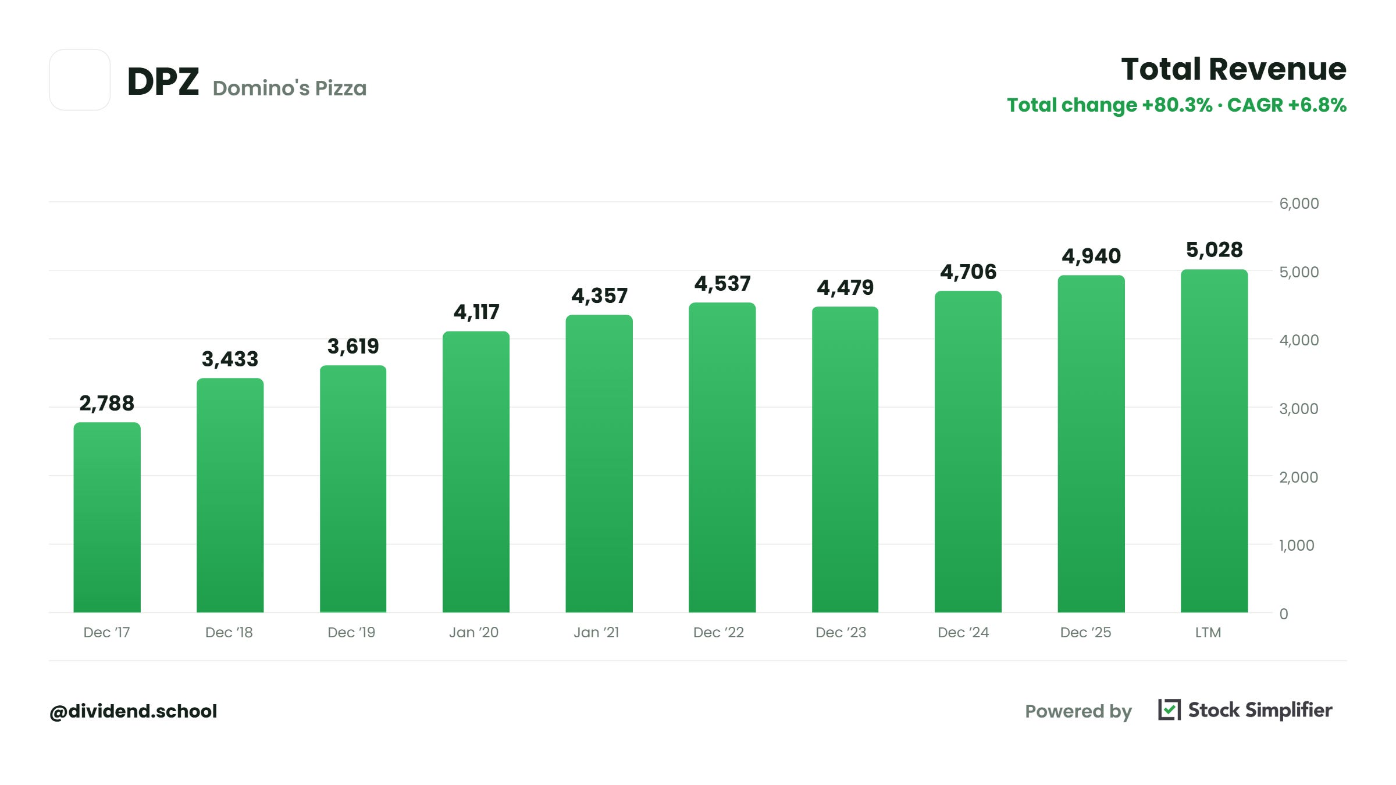Screen dimensions: 1396x785
Task: Click the 6,000 y-axis label
Action: [x=1299, y=204]
